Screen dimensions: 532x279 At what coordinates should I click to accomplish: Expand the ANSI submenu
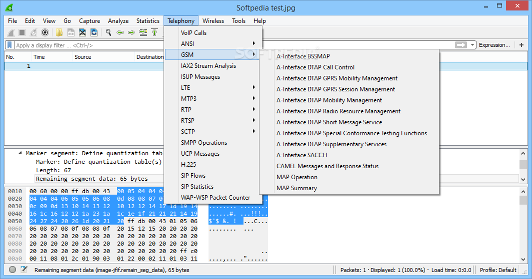pos(213,44)
